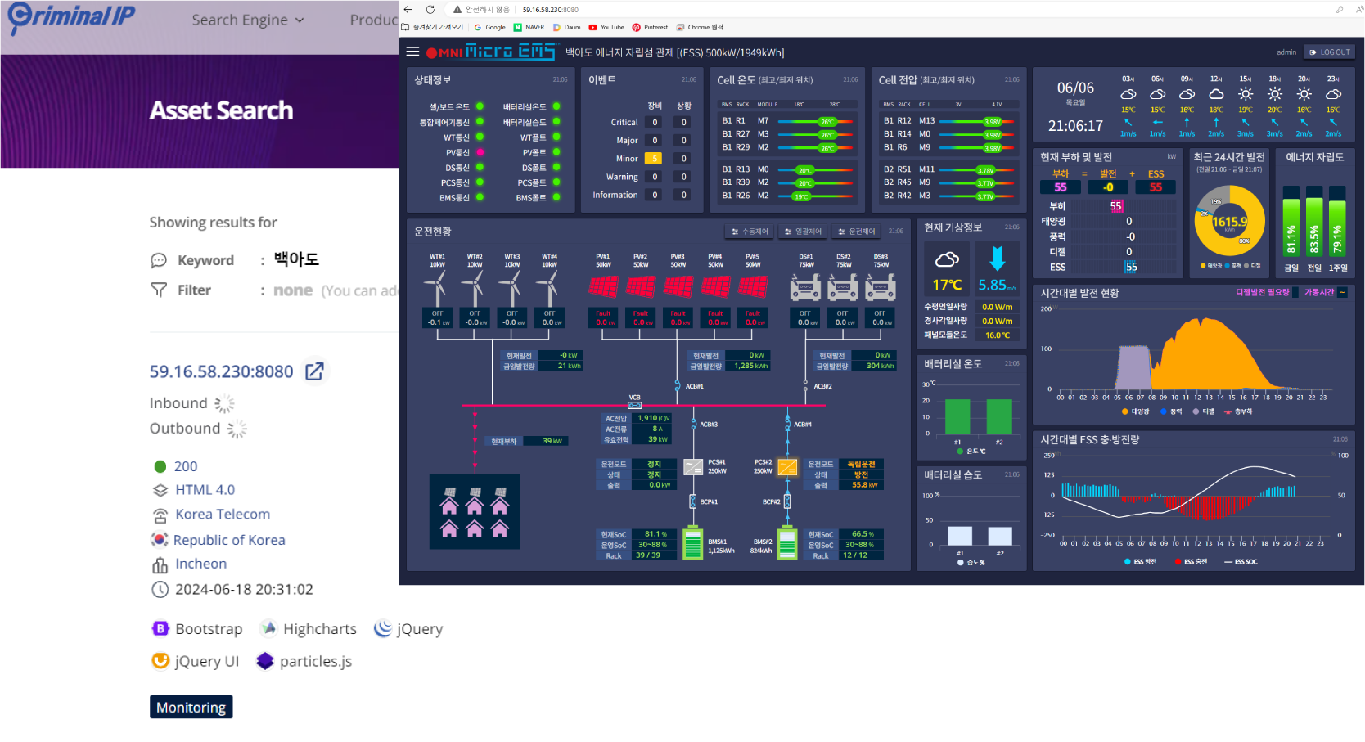The width and height of the screenshot is (1365, 742).
Task: Click the VCB breaker symbol
Action: 635,405
